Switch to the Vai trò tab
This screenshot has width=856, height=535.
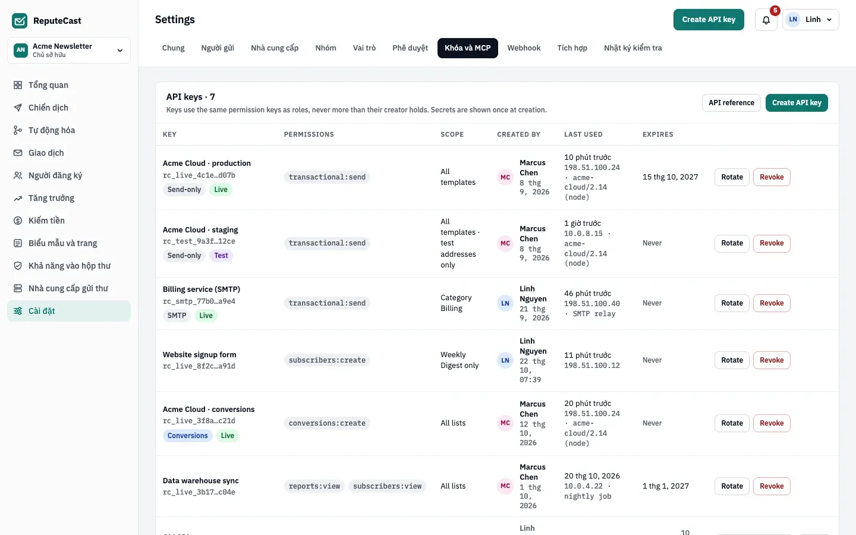364,48
